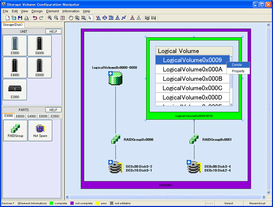
Task: Add an E2000 unit from the palette
Action: 15,90
